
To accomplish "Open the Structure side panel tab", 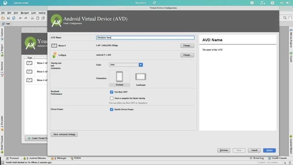I will coord(2,69).
